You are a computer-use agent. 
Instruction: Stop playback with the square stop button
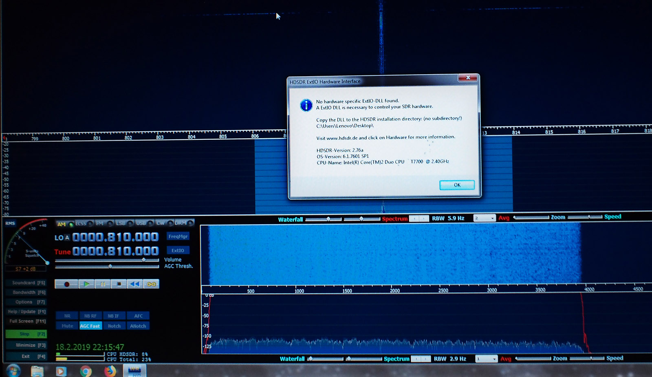pyautogui.click(x=119, y=284)
